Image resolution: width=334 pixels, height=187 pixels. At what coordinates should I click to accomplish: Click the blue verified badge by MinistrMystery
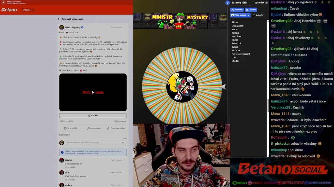click(82, 27)
